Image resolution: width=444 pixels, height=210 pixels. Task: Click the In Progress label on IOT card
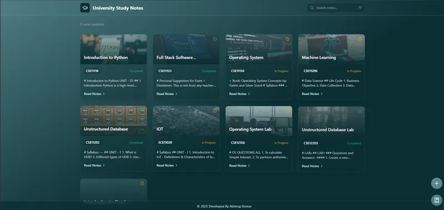(209, 143)
